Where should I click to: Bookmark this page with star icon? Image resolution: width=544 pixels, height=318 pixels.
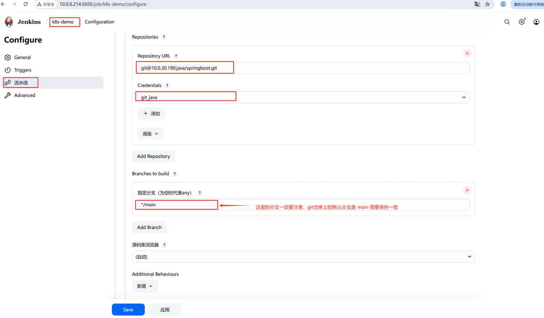[487, 4]
